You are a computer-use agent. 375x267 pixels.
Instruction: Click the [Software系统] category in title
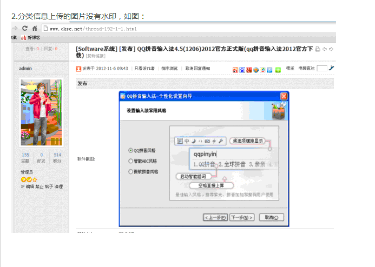click(x=97, y=49)
